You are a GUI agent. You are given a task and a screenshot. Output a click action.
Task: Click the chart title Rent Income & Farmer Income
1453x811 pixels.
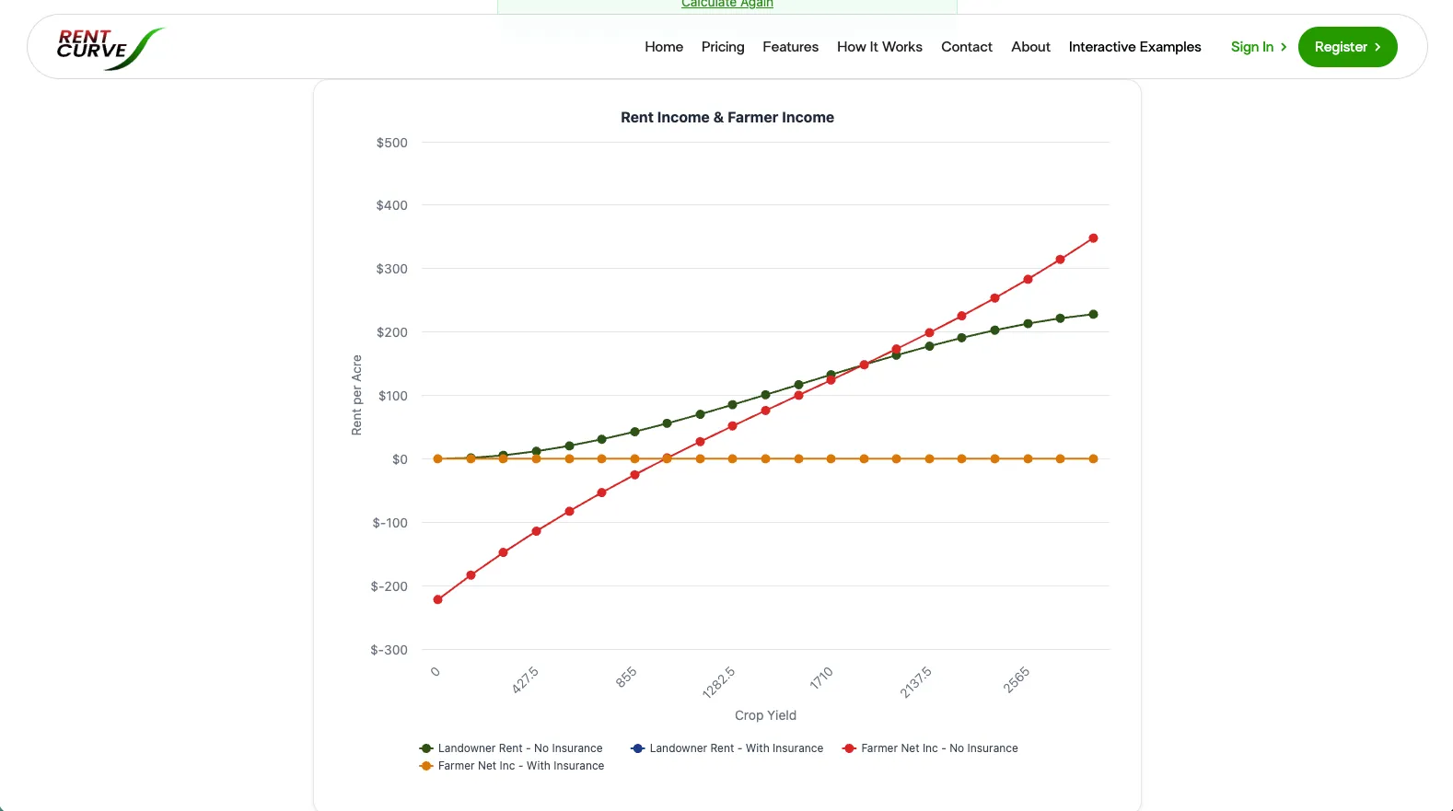click(x=727, y=117)
